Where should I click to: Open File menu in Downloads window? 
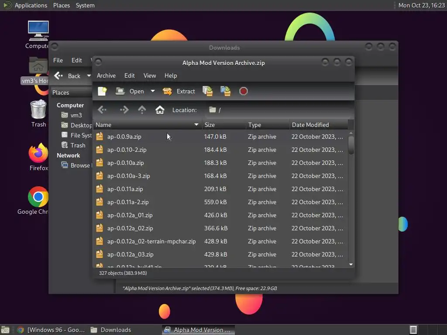point(58,60)
